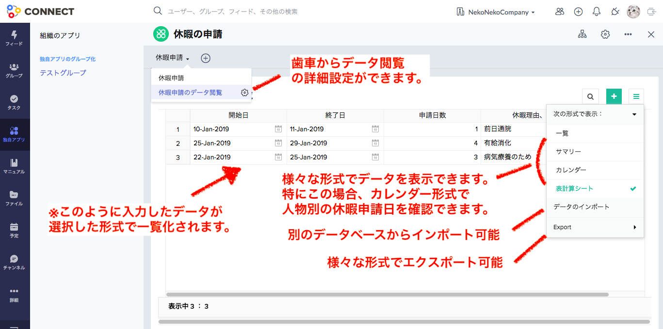Viewport: 663px width, 329px height.
Task: Open the calendar picker for start date 10-Jan-2019
Action: click(x=278, y=129)
